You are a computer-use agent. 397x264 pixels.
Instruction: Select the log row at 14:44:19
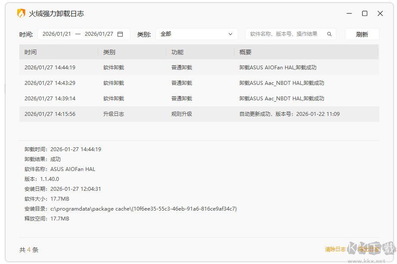tap(199, 67)
